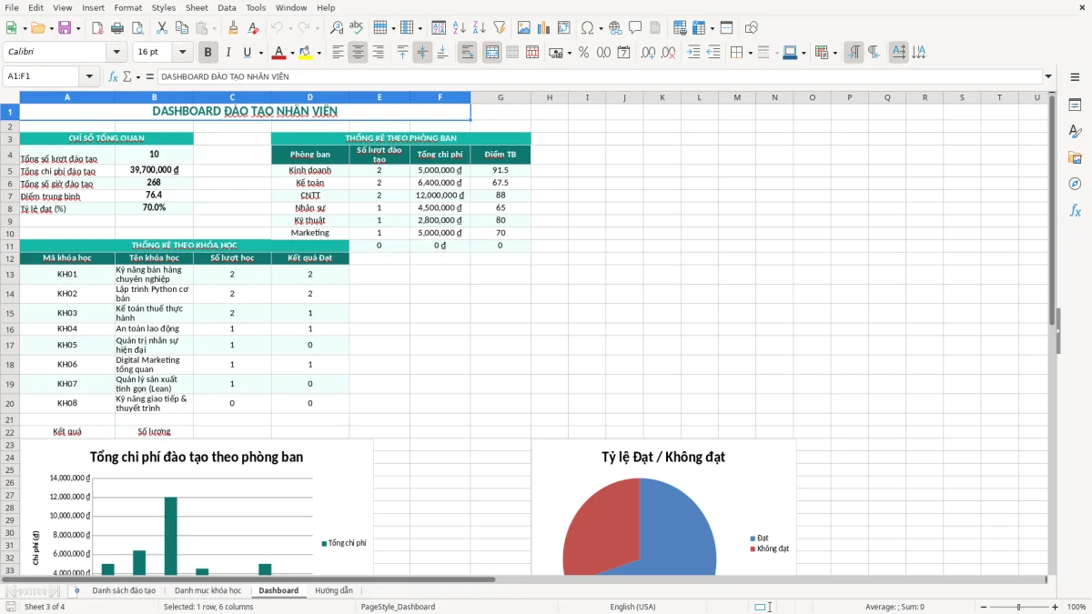The width and height of the screenshot is (1092, 614).
Task: Open sidebar Functions fx panel
Action: [x=1075, y=210]
